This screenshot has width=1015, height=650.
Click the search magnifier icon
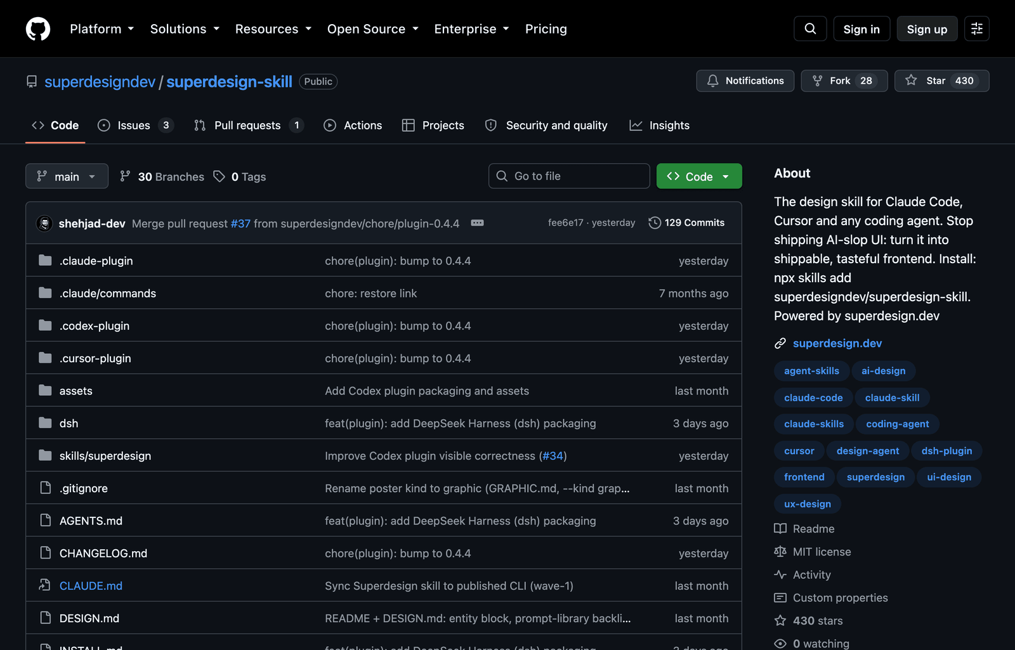pos(810,29)
